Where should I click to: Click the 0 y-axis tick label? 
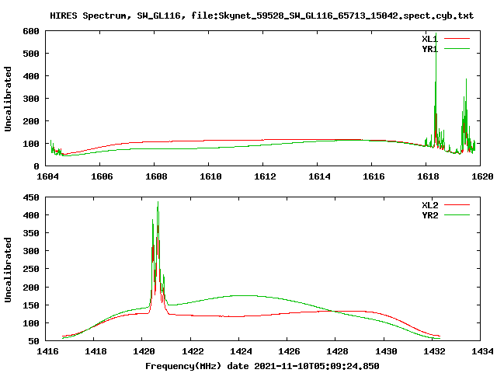click(36, 166)
